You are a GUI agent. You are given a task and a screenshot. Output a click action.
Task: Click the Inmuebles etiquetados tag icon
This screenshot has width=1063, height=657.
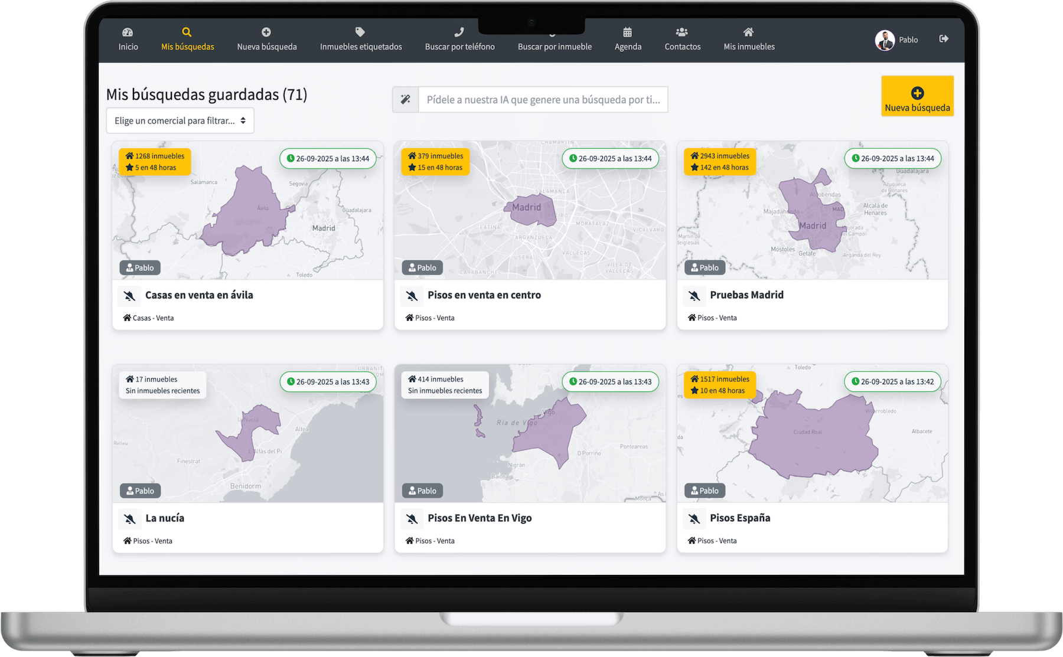[x=360, y=32]
